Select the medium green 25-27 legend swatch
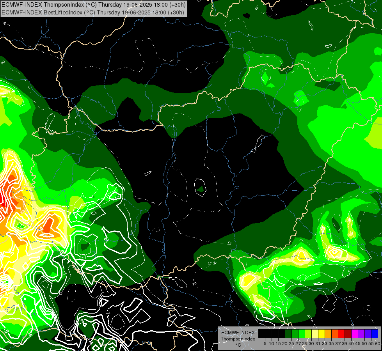 295,333
